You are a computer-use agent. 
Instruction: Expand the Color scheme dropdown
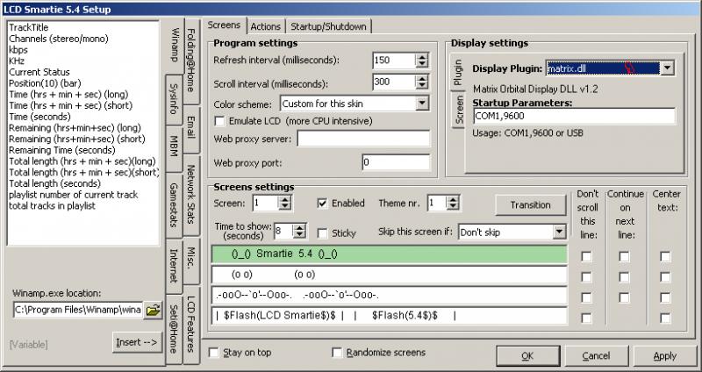click(422, 104)
